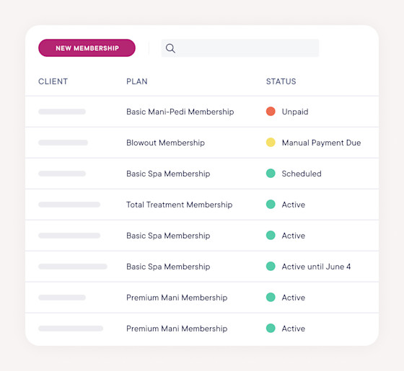Create a new membership with the magenta button

point(87,48)
